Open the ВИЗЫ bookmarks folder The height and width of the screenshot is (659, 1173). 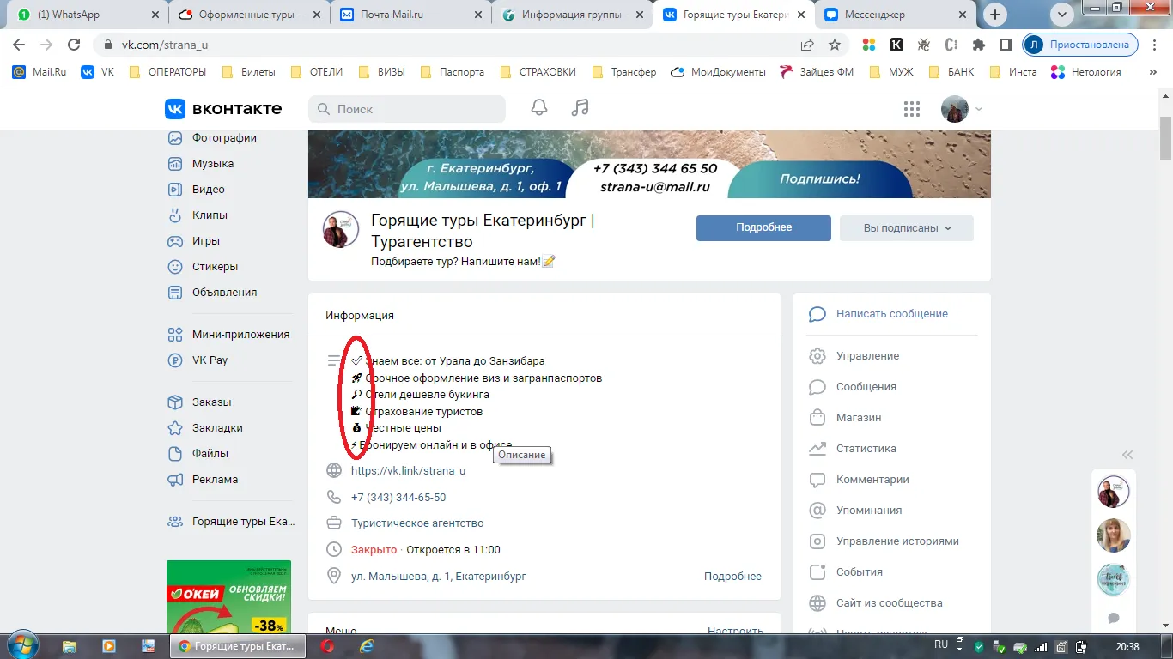pos(381,72)
